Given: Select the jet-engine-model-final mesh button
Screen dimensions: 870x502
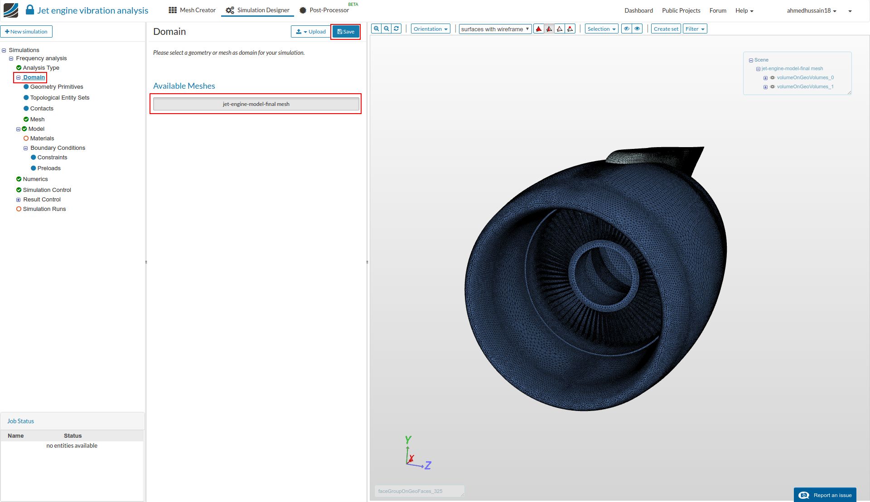Looking at the screenshot, I should [256, 104].
